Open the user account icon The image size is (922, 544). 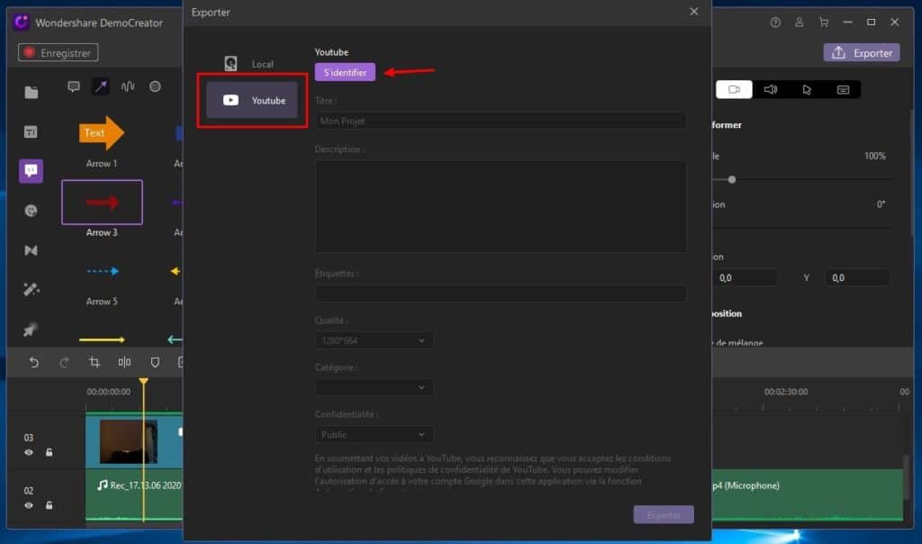(800, 23)
